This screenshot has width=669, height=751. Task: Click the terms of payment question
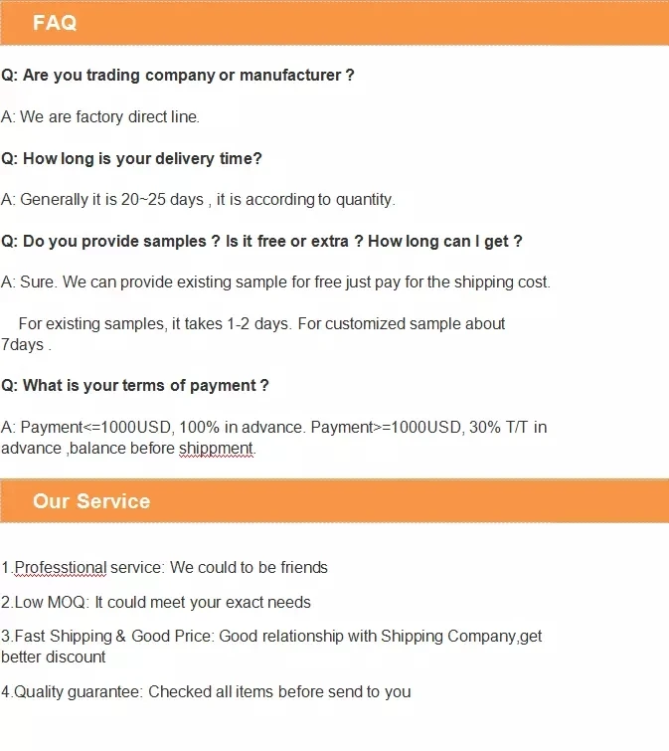click(135, 385)
